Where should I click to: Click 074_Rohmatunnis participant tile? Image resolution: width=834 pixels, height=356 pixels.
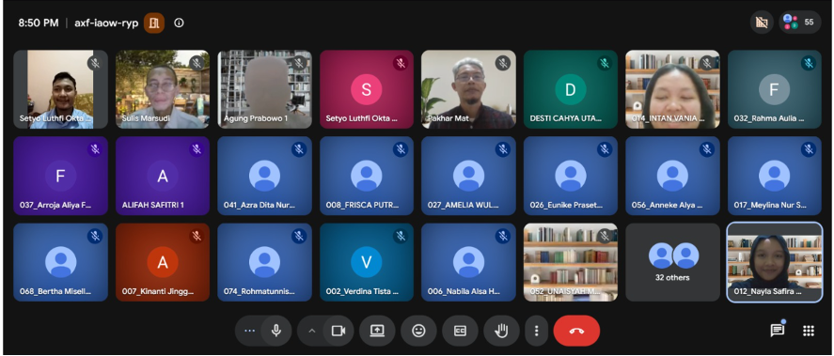[265, 262]
